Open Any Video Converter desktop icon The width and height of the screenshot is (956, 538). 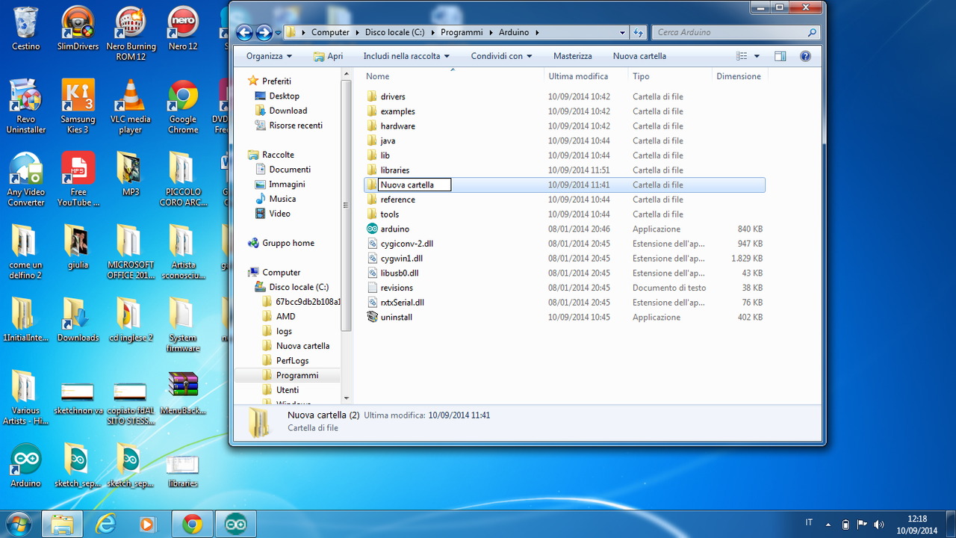tap(25, 179)
